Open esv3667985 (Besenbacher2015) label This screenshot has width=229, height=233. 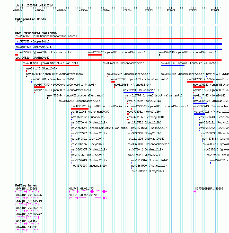coord(124,63)
